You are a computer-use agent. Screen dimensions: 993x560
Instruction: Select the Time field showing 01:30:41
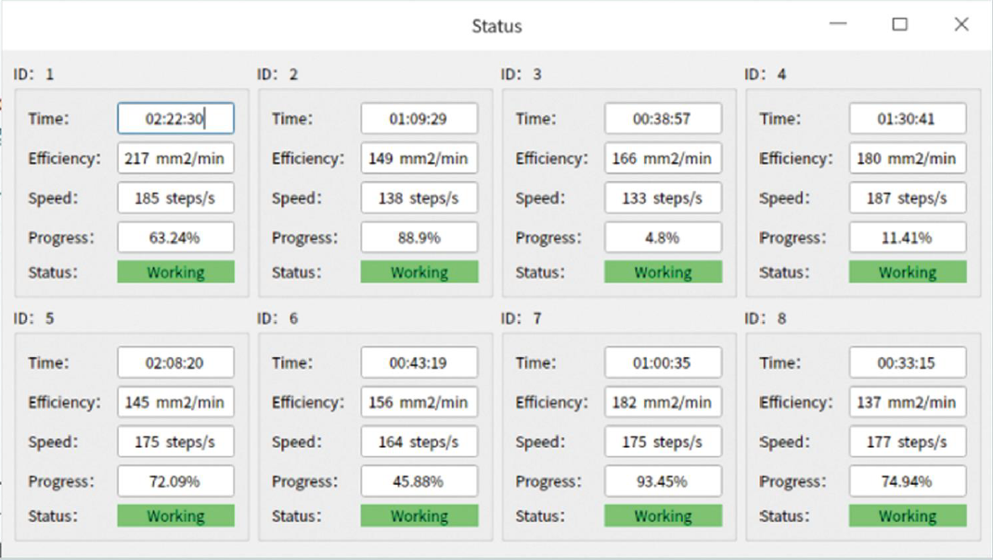pyautogui.click(x=907, y=119)
